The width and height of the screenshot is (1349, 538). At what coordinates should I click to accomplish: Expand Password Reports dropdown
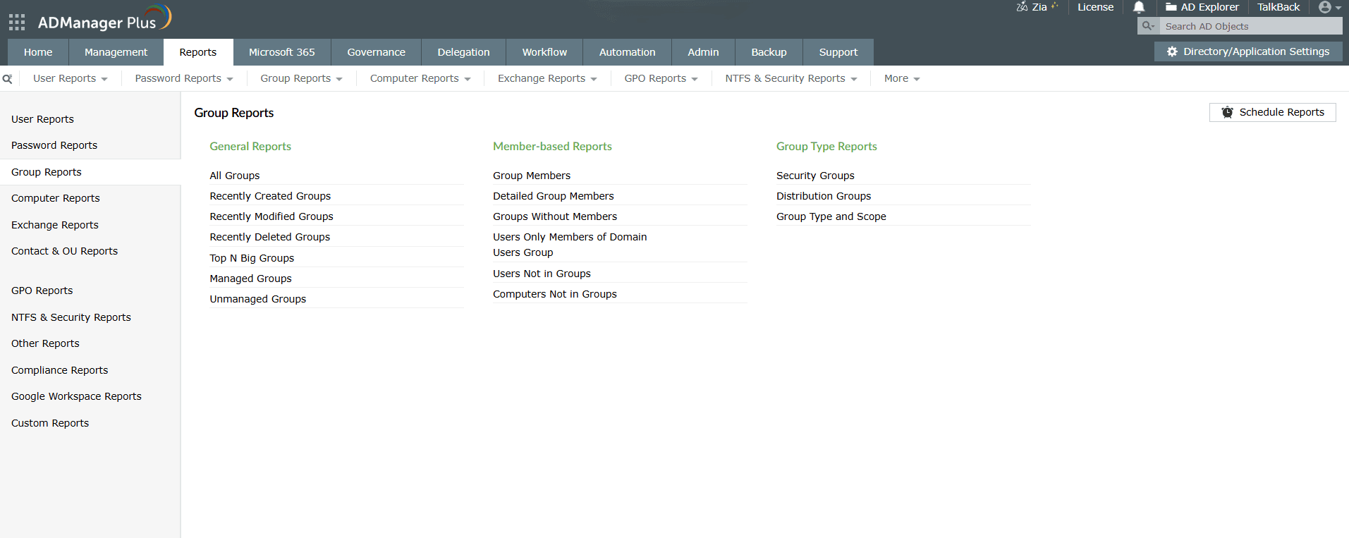184,78
